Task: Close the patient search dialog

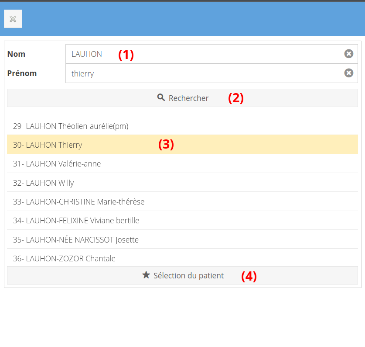Action: 13,19
